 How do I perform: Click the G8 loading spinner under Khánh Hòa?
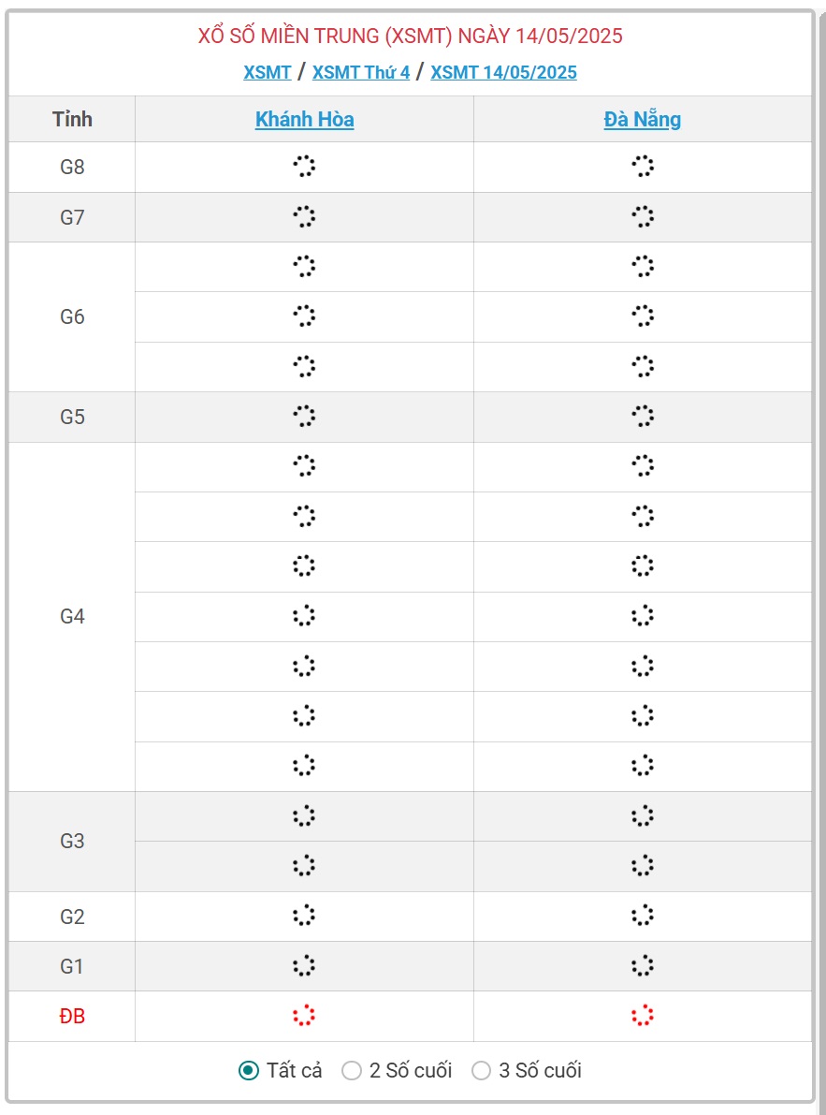coord(304,167)
